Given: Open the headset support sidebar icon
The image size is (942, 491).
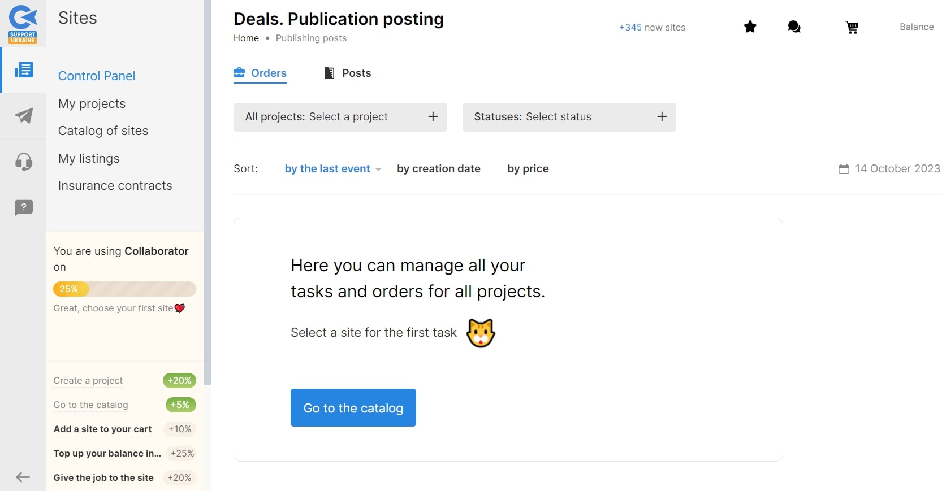Looking at the screenshot, I should 23,162.
